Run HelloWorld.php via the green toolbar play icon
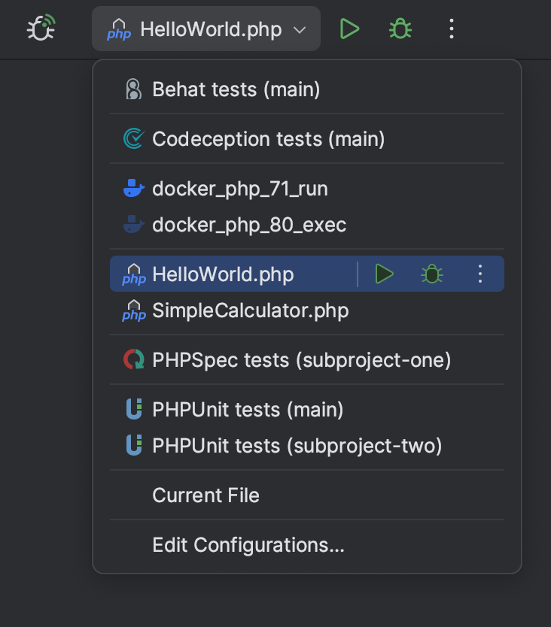 tap(349, 29)
